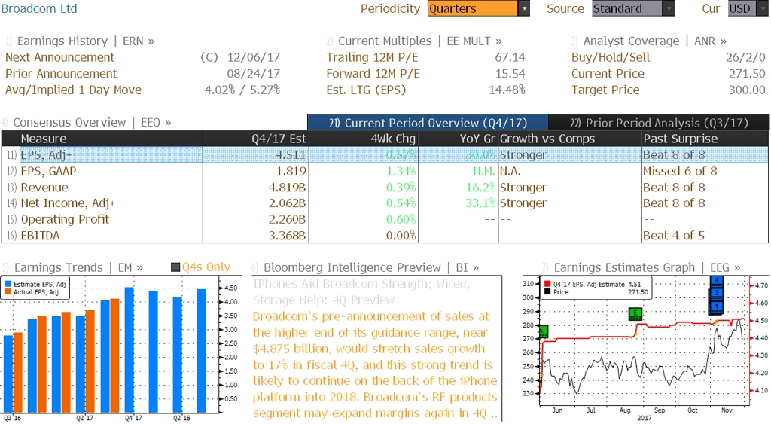Click Missed 6 of 8 surprise cell
The image size is (771, 424).
[680, 171]
